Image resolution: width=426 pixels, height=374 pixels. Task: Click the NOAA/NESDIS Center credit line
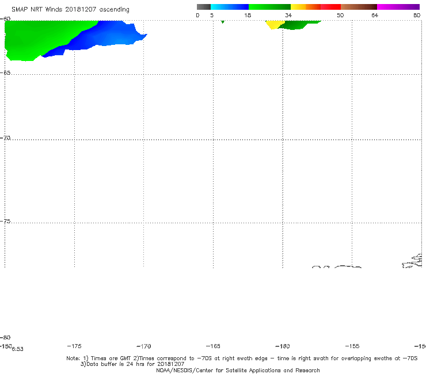coord(238,371)
